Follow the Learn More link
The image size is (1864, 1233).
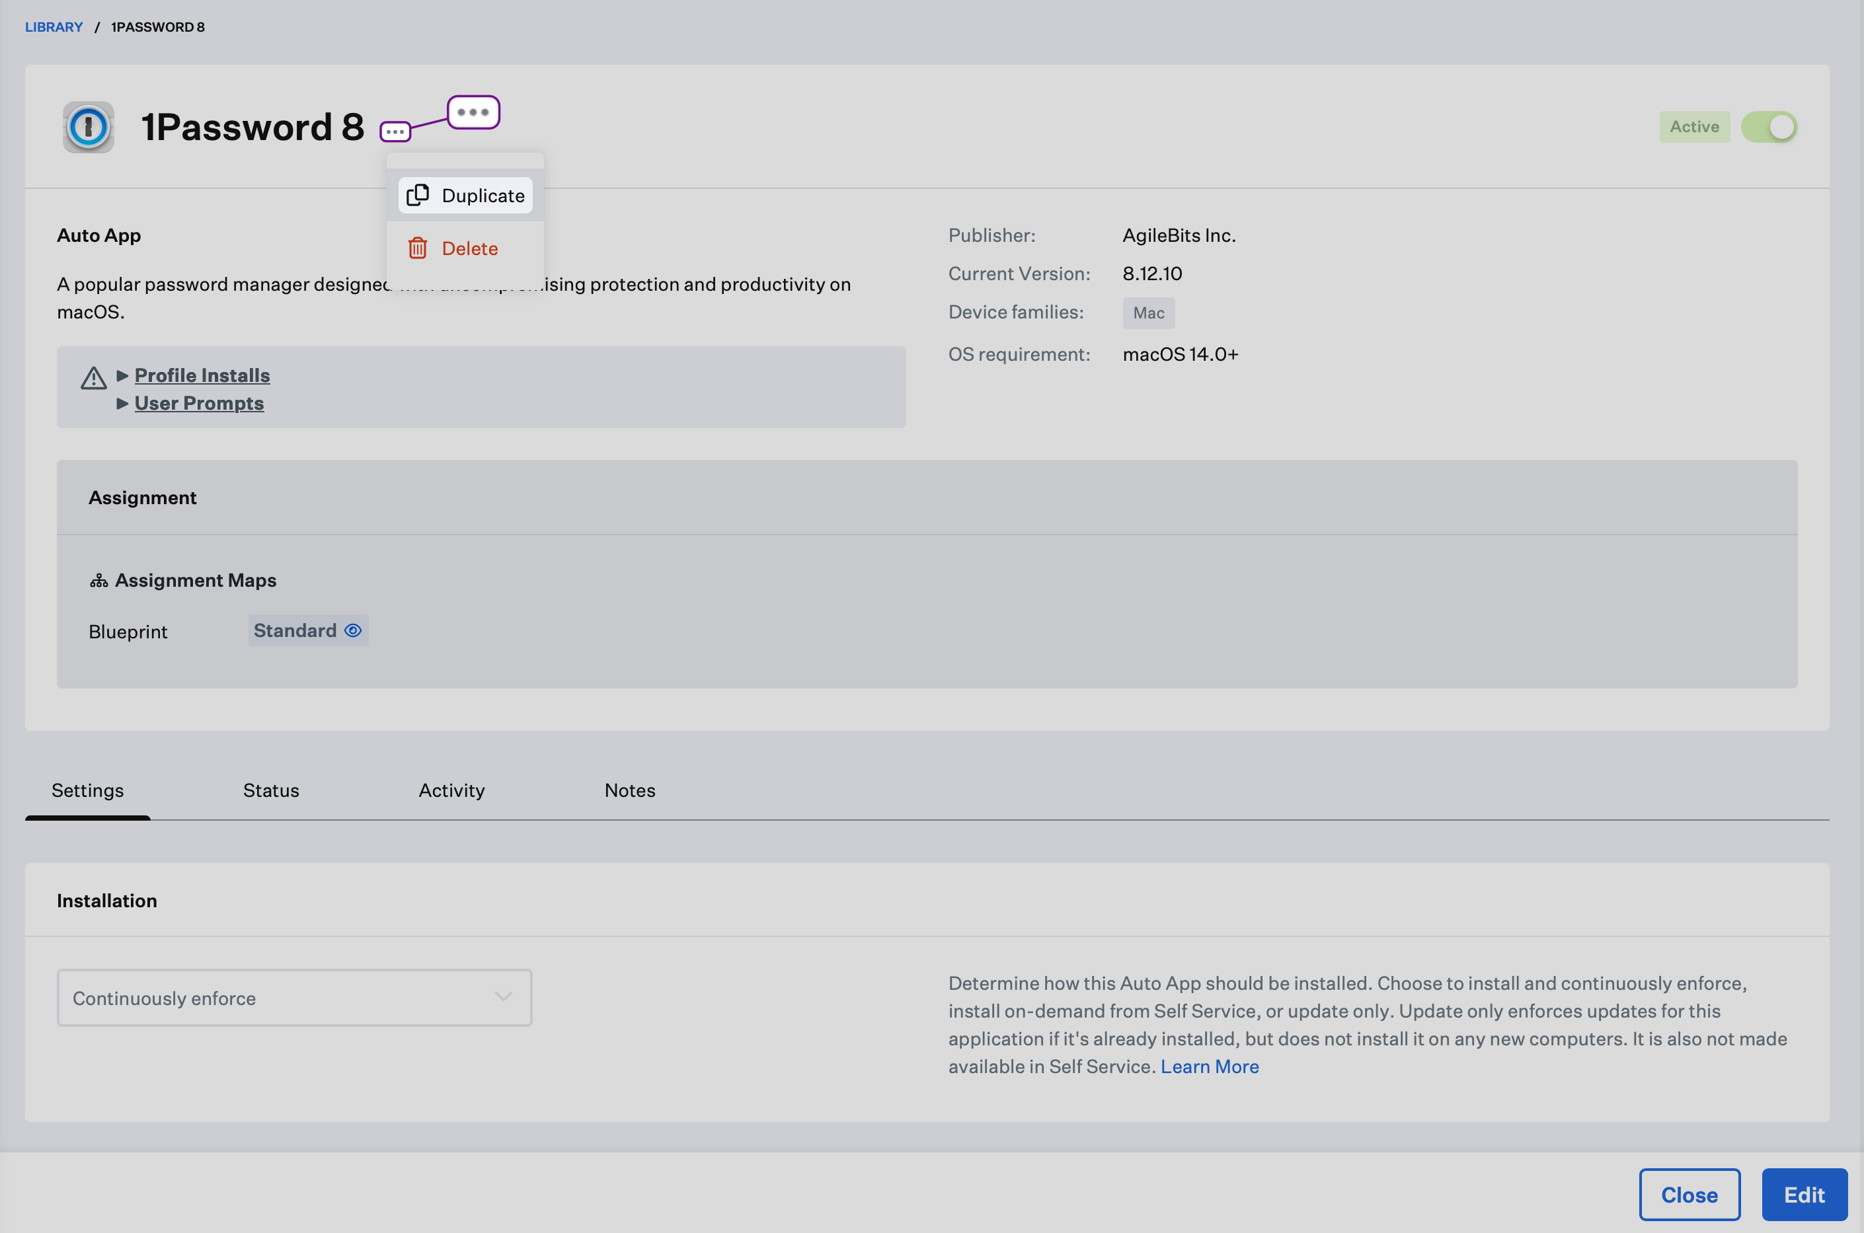pyautogui.click(x=1210, y=1066)
